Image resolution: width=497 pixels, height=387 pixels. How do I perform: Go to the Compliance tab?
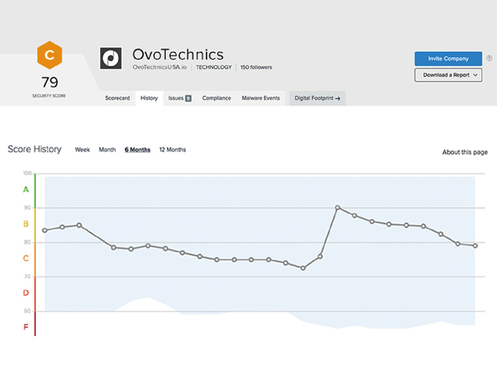pyautogui.click(x=216, y=99)
